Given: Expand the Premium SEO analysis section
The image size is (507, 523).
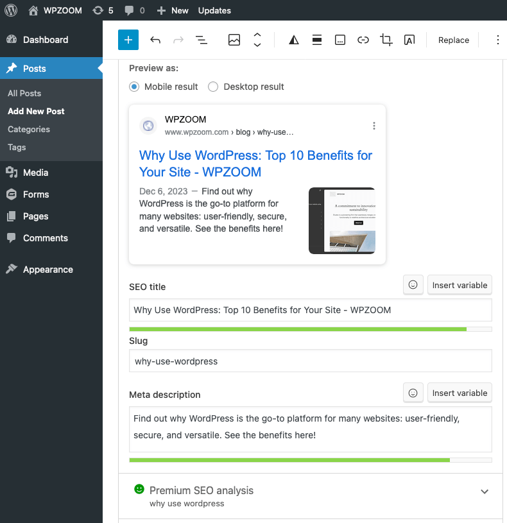Looking at the screenshot, I should tap(485, 492).
